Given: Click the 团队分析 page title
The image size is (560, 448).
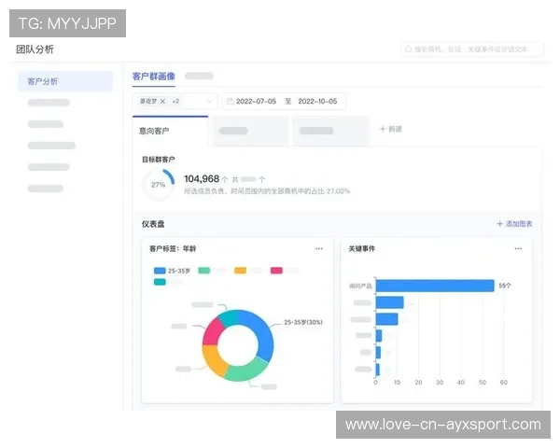Looking at the screenshot, I should (x=35, y=49).
